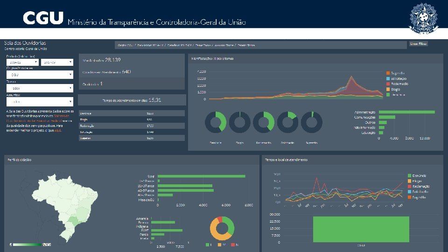Viewport: 448px width, 252px height.
Task: Click the Sugestão row in the time table
Action: pos(132,138)
